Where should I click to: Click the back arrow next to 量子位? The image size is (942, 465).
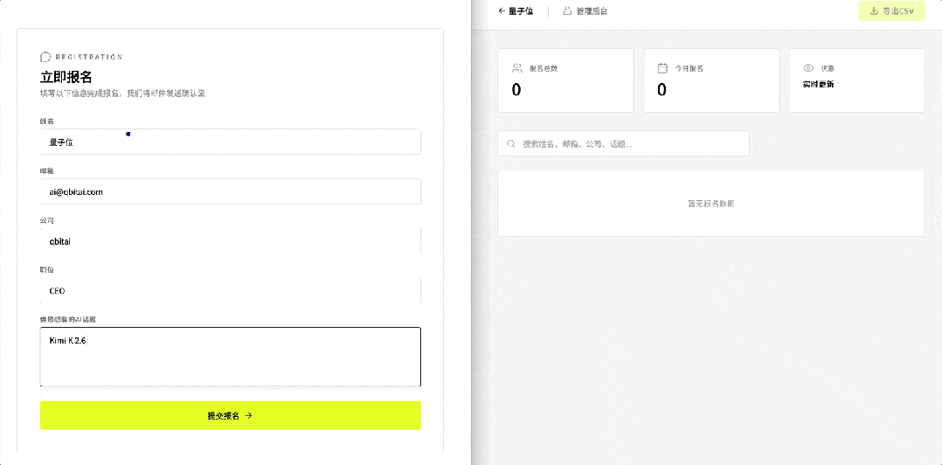pos(502,11)
